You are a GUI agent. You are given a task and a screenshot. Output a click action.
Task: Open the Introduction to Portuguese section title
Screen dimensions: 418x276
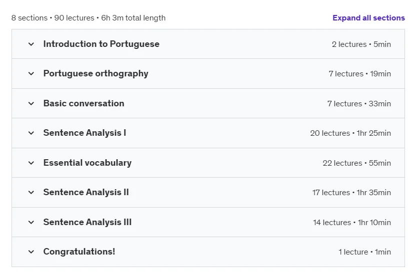pos(101,44)
